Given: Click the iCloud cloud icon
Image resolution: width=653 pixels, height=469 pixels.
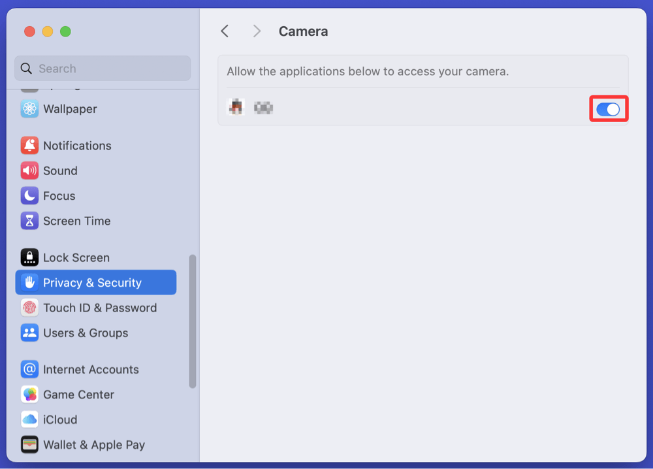Looking at the screenshot, I should pyautogui.click(x=29, y=419).
